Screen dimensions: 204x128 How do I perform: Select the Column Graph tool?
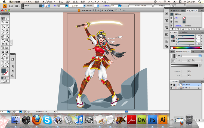(7, 48)
